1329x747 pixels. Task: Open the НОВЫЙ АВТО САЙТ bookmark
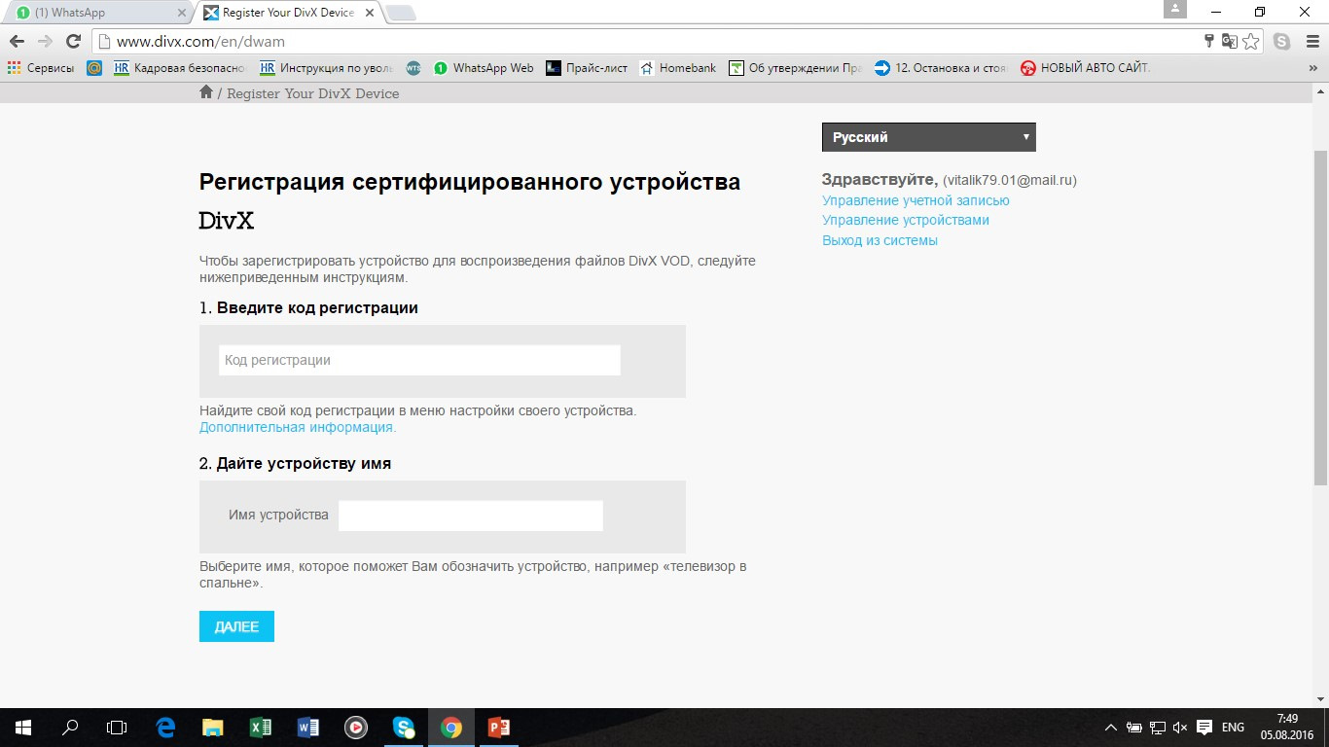1085,68
